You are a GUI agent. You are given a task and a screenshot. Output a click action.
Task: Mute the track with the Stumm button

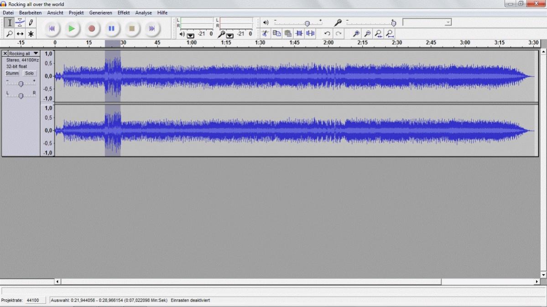coord(12,73)
